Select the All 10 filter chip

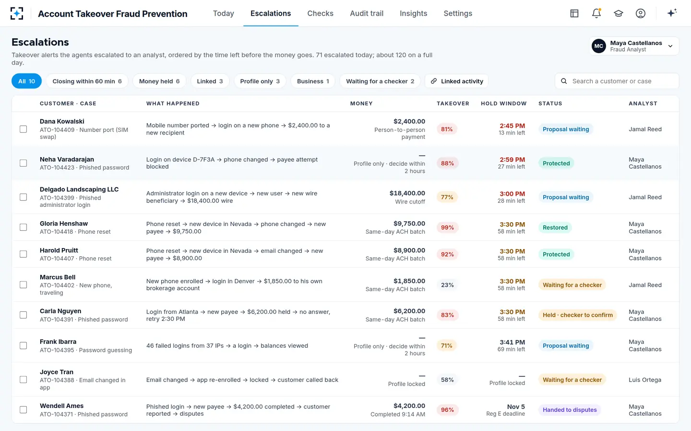27,81
